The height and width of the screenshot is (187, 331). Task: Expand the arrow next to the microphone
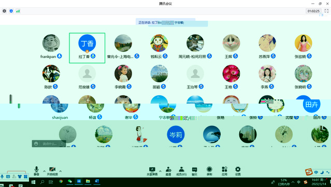[x=45, y=171]
